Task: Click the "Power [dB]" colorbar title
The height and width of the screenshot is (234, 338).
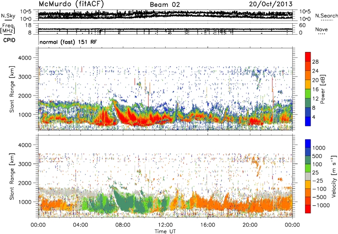Action: pos(323,89)
